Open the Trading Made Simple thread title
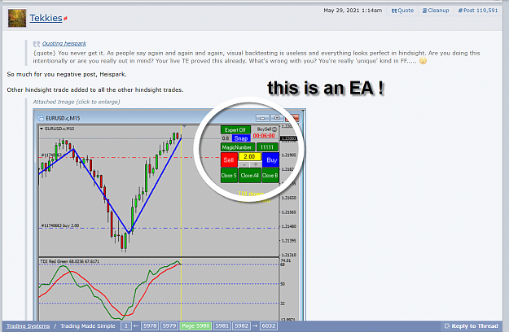This screenshot has width=509, height=332. [x=88, y=325]
